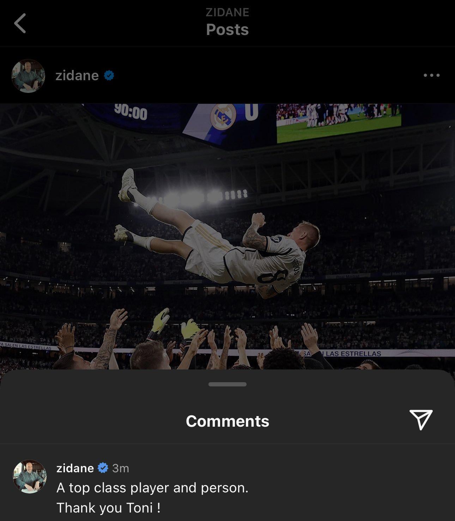Open the three-dot more options menu
The height and width of the screenshot is (521, 455).
(431, 75)
